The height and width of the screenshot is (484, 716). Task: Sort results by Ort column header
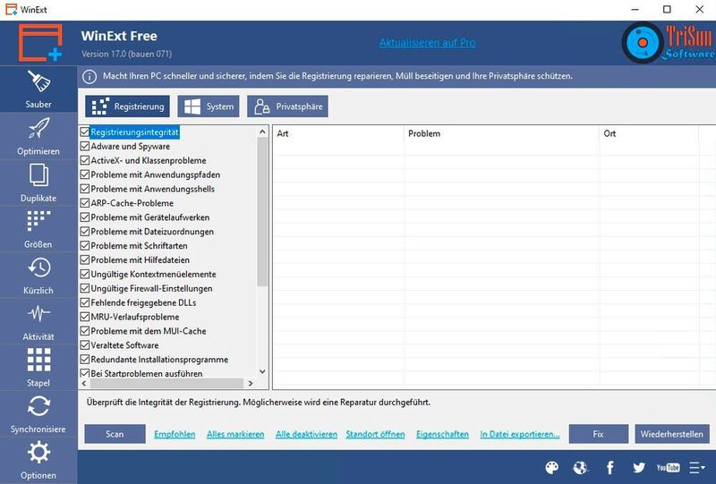point(649,134)
